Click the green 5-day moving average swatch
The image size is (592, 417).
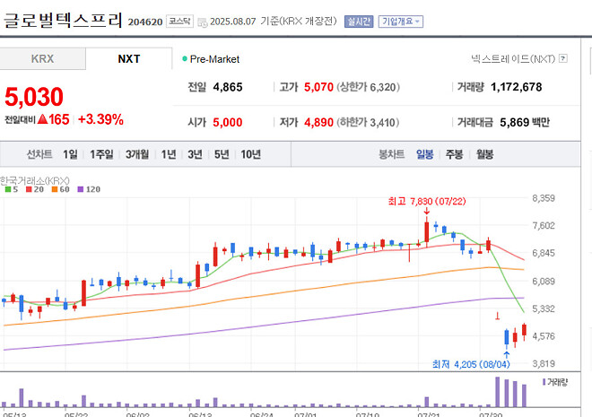[8, 189]
